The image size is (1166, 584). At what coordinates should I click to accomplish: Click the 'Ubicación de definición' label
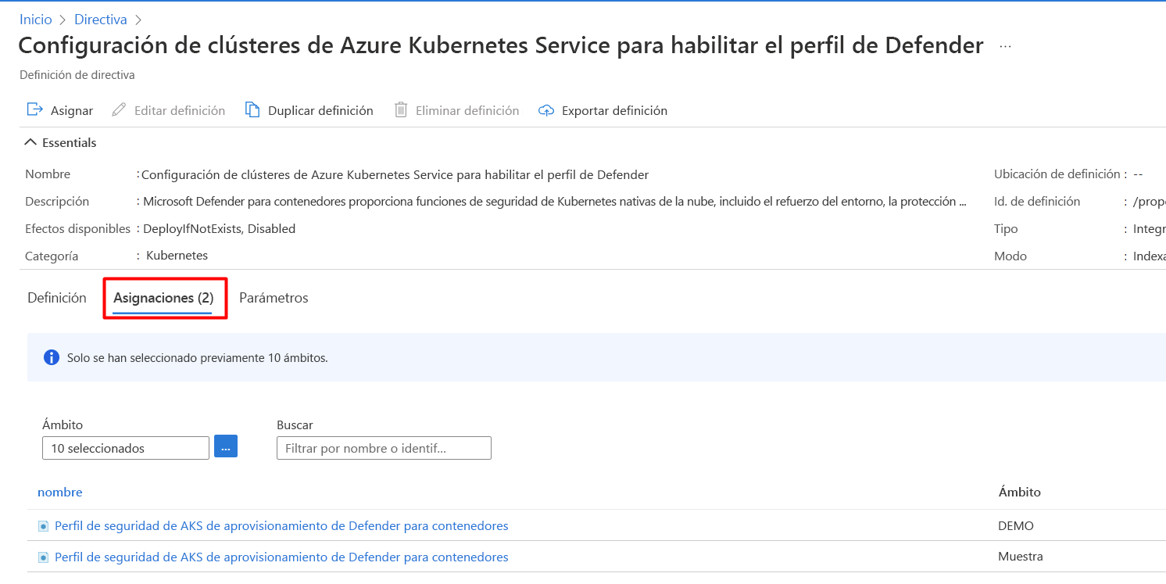[x=1057, y=174]
